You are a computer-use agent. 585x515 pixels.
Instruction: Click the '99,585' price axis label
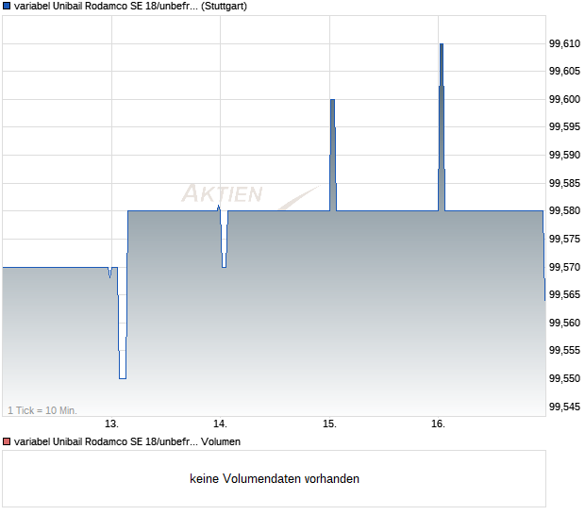[564, 183]
